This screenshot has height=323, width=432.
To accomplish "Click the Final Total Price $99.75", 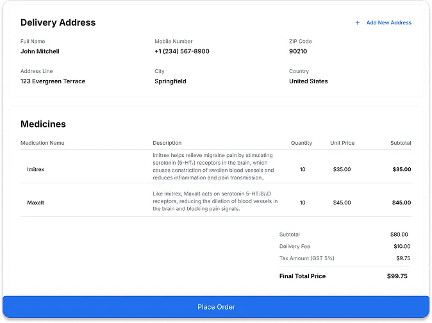I will [x=399, y=276].
